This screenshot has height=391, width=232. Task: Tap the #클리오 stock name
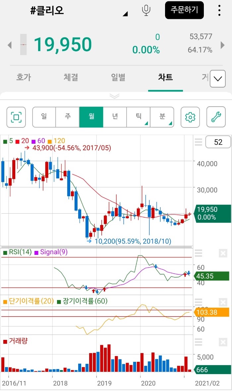(x=47, y=11)
